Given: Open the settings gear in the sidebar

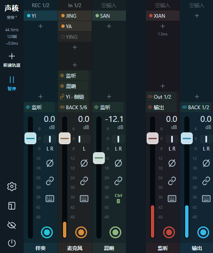Looking at the screenshot, I should [12, 187].
